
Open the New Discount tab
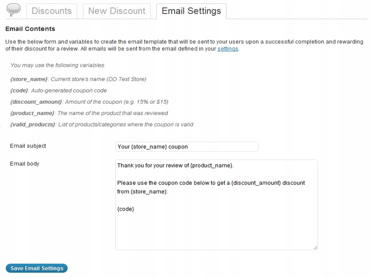pyautogui.click(x=117, y=11)
